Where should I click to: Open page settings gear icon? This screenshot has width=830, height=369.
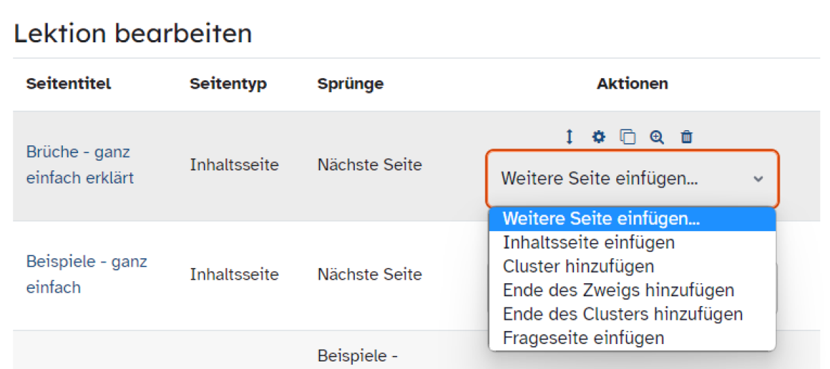tap(598, 136)
